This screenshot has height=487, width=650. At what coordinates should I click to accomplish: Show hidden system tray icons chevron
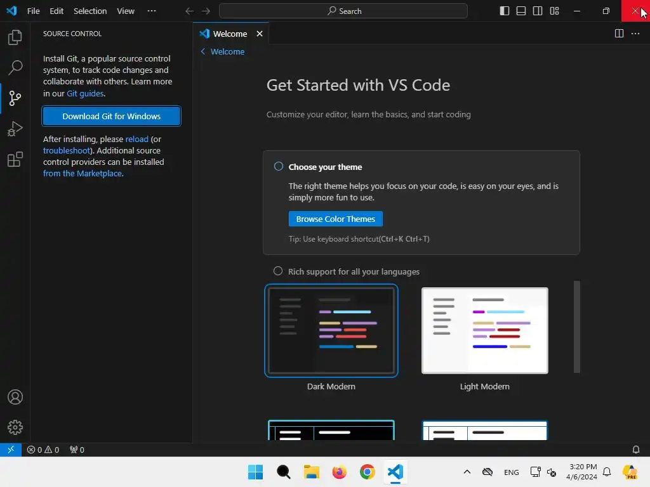click(x=467, y=472)
